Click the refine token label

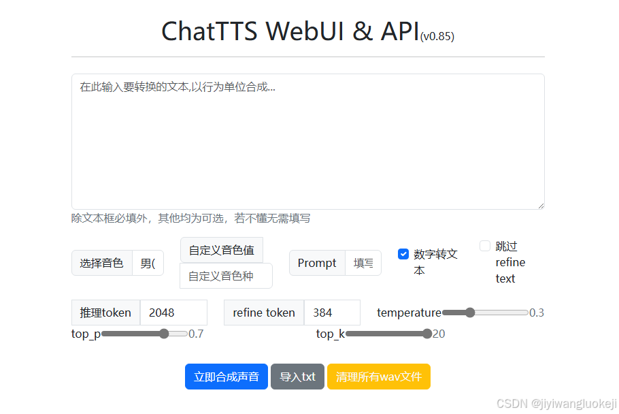264,313
